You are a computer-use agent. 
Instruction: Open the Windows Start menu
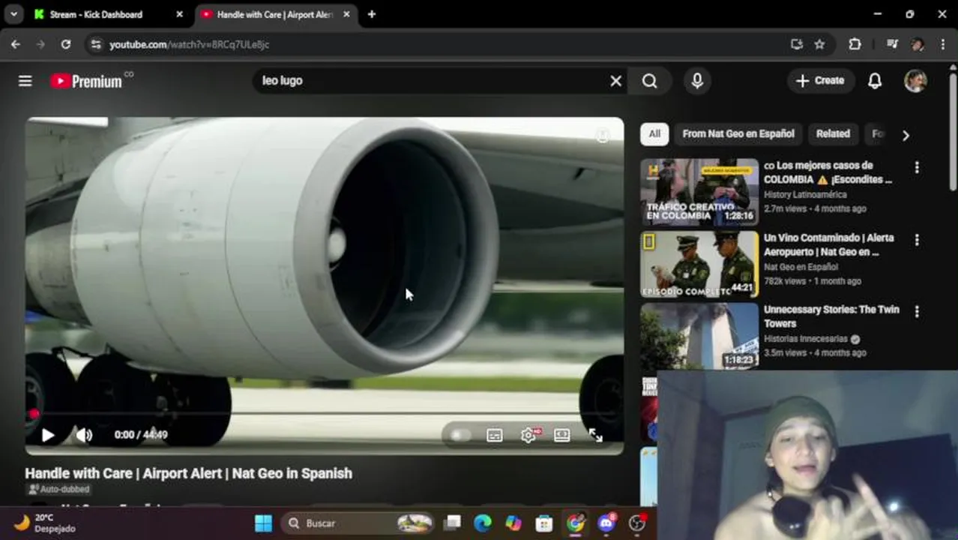pyautogui.click(x=263, y=523)
